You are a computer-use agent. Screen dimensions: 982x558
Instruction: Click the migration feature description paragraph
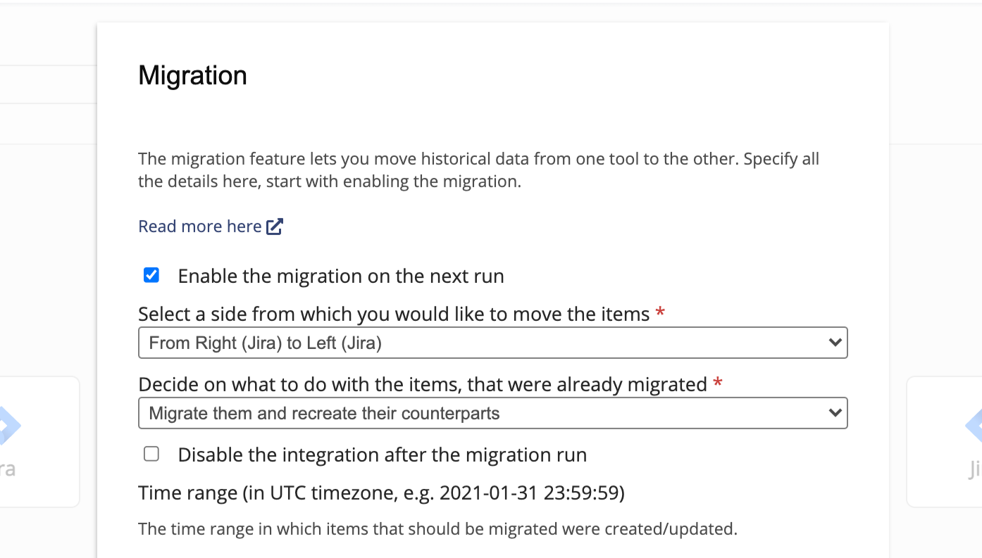tap(478, 170)
